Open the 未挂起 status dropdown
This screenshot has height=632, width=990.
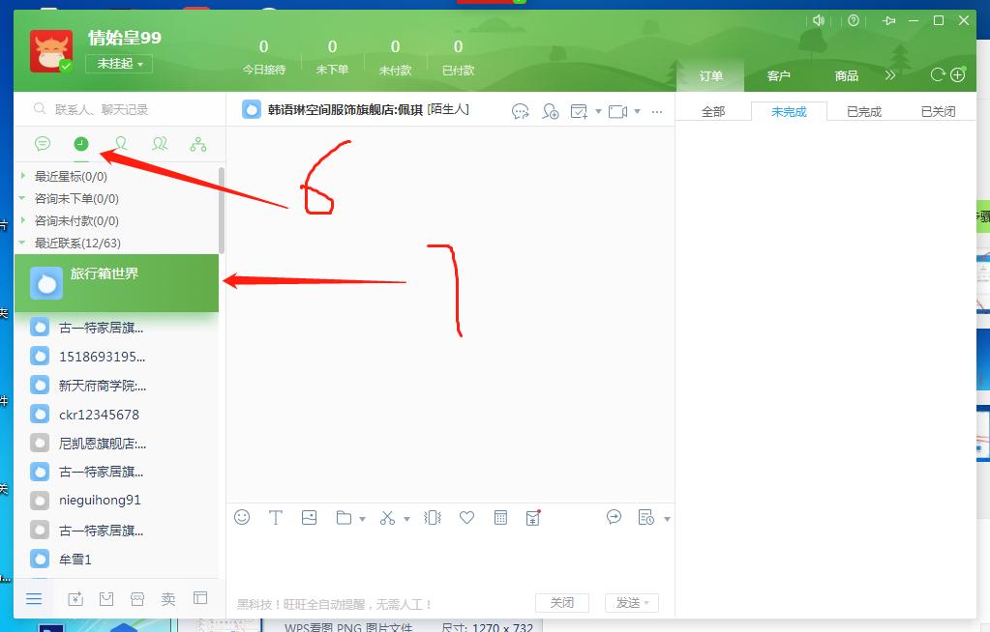click(119, 64)
